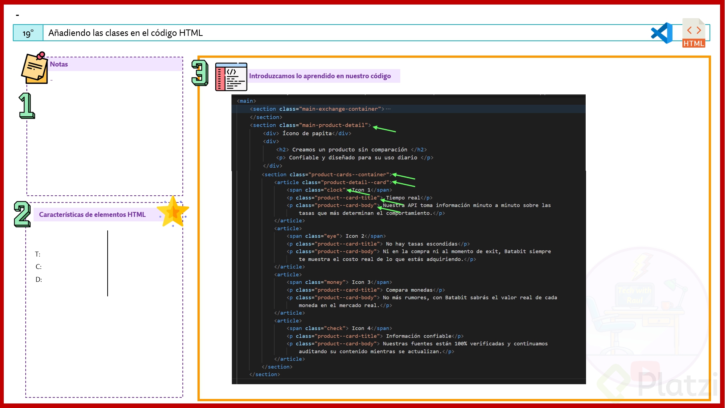Click the <main> opening tag line
This screenshot has width=725, height=408.
[x=247, y=101]
